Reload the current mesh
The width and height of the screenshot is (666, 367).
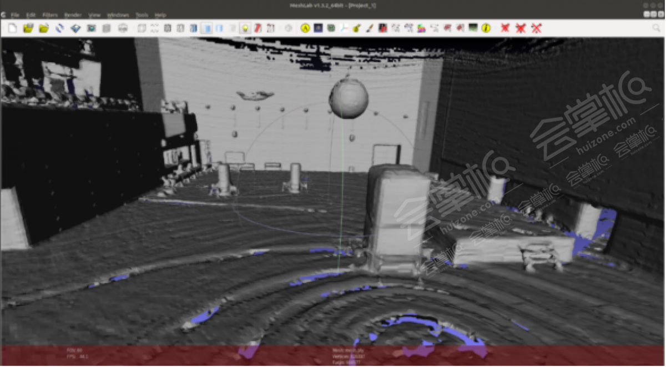(x=59, y=28)
